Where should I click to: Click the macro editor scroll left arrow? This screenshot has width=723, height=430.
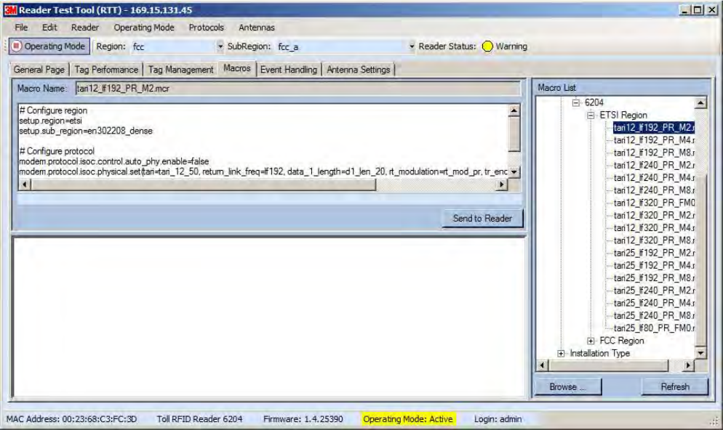tap(25, 184)
